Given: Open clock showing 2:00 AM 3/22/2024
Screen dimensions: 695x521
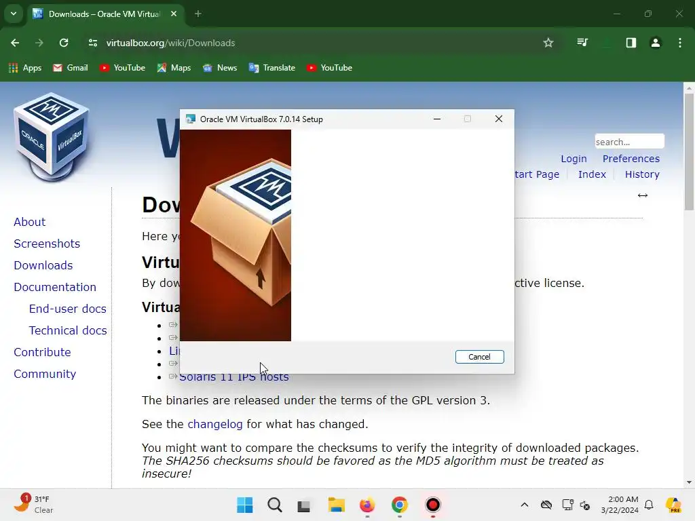Looking at the screenshot, I should (620, 505).
